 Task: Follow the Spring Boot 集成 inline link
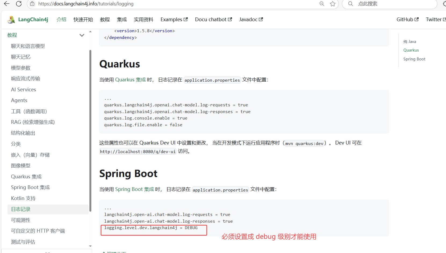[x=134, y=189]
